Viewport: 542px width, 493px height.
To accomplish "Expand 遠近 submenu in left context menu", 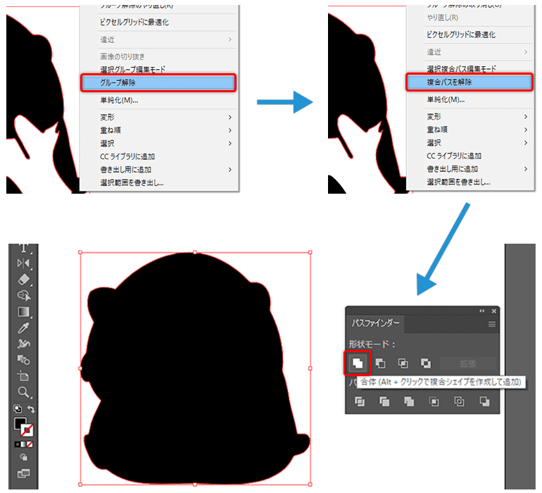I will (159, 39).
